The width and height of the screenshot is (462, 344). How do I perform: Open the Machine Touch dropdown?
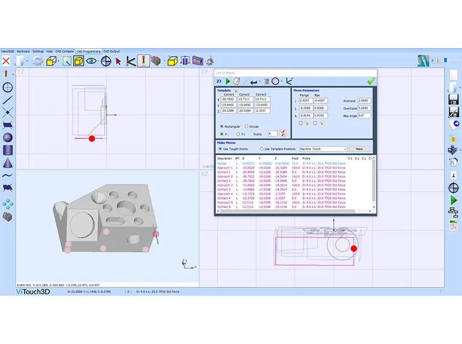(323, 149)
